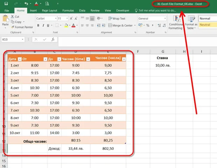Open Conditional Formatting menu
The height and width of the screenshot is (168, 217).
(176, 22)
